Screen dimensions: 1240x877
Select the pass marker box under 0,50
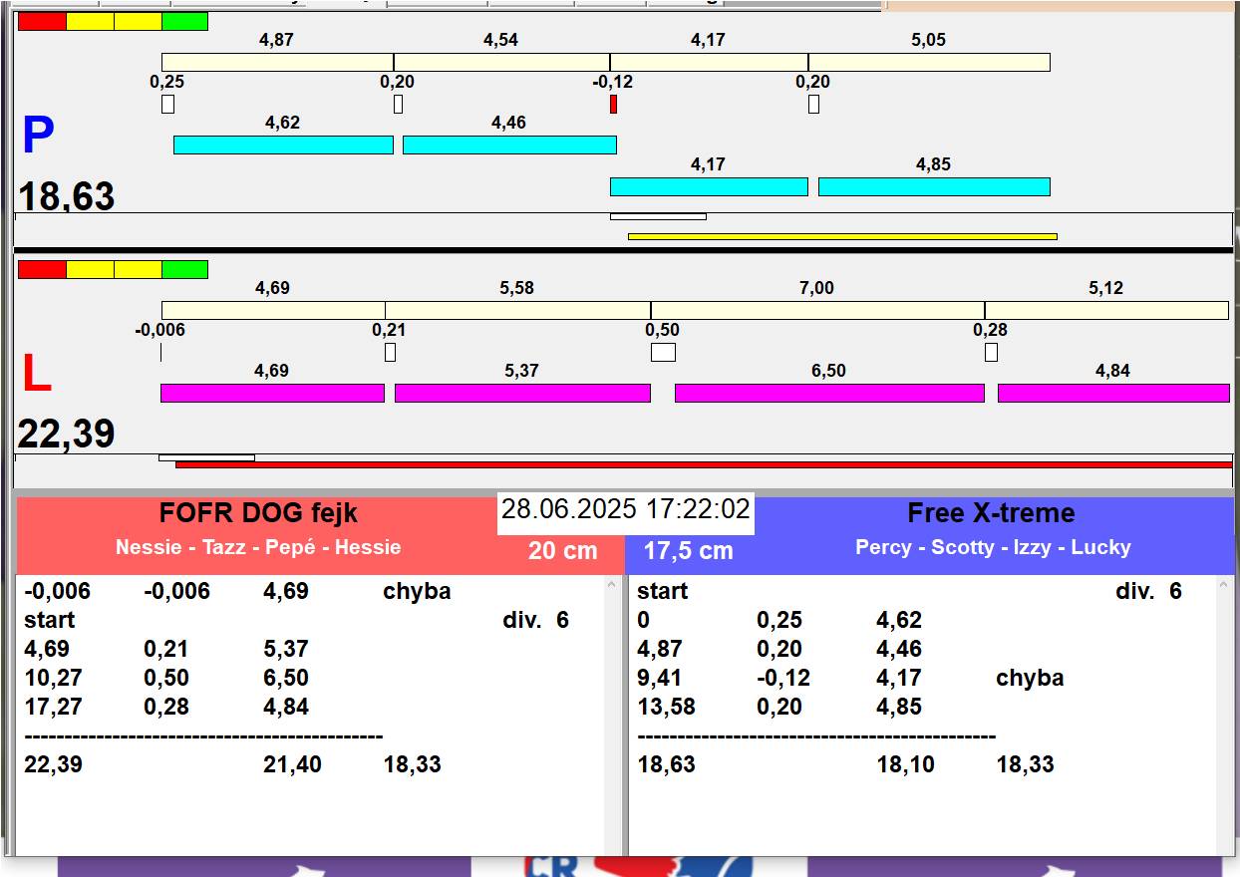[663, 352]
